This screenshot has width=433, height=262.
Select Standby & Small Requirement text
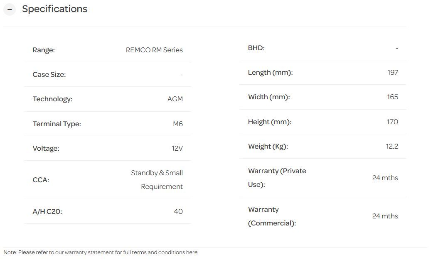pos(157,180)
